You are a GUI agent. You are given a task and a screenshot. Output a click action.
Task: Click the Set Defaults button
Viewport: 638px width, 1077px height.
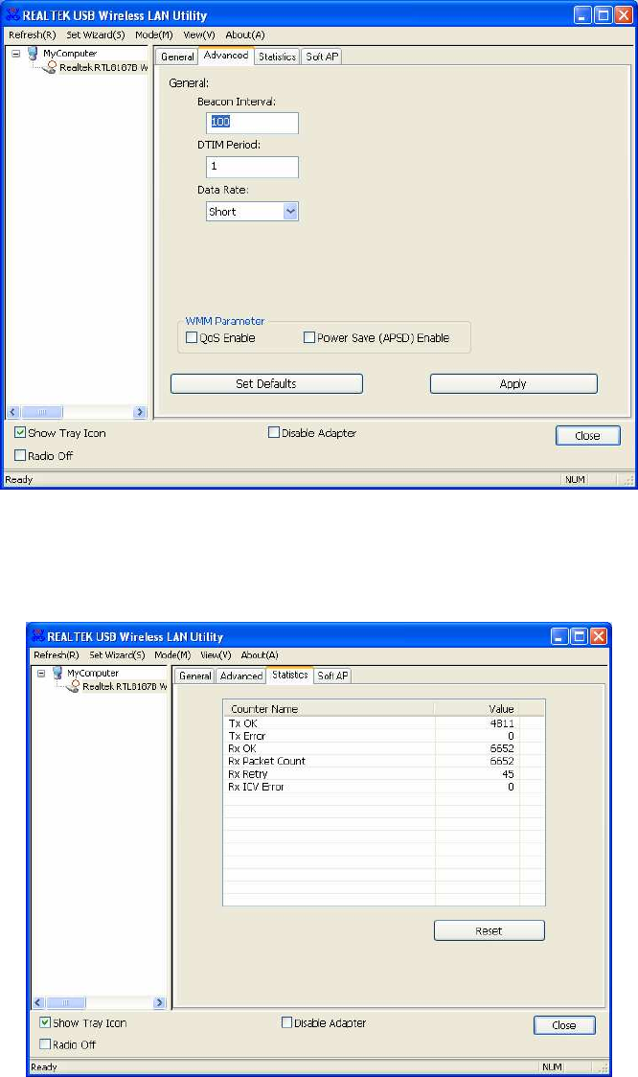point(266,384)
